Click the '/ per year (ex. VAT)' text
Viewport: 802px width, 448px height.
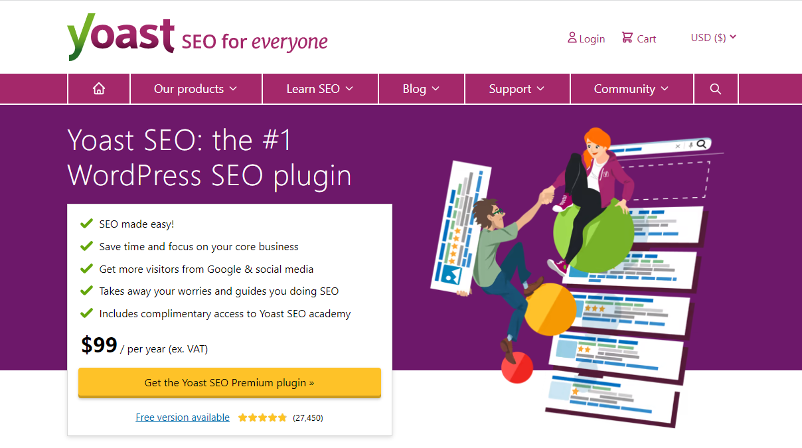(x=164, y=348)
